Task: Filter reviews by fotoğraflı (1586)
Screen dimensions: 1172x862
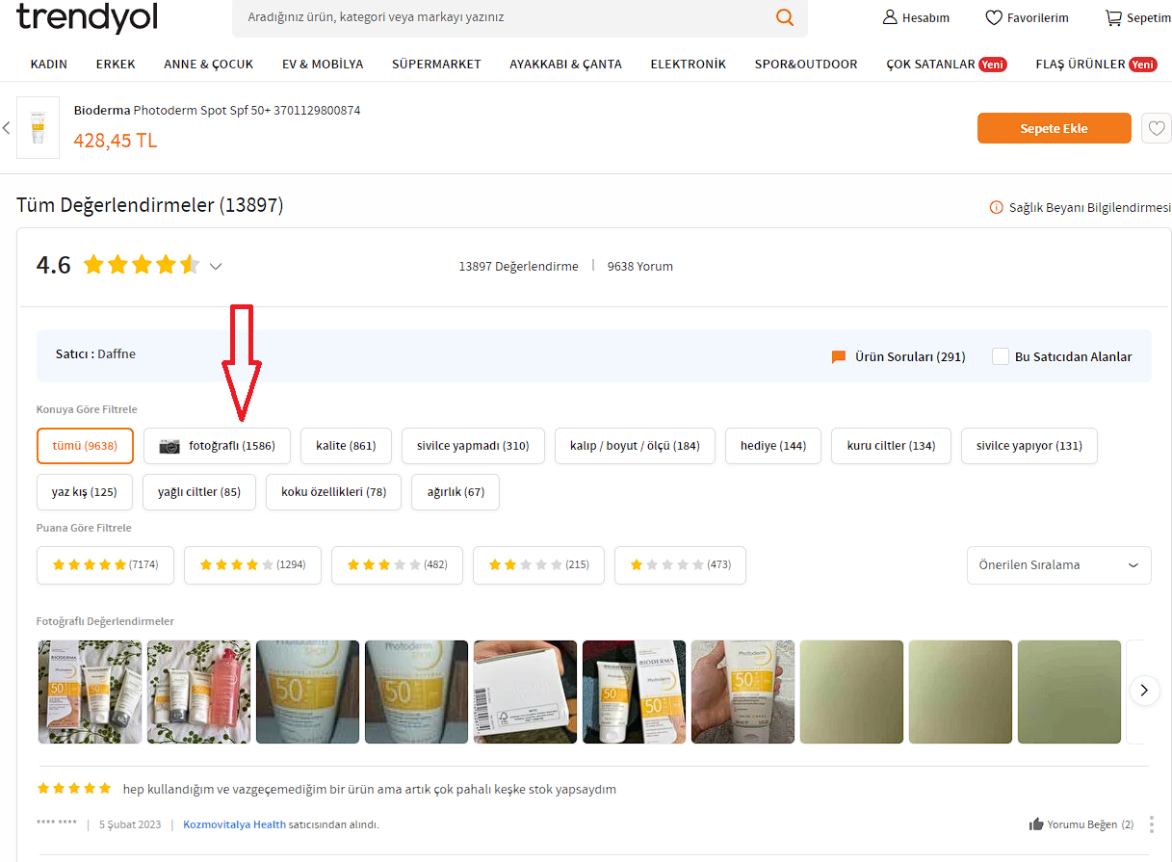Action: 217,446
